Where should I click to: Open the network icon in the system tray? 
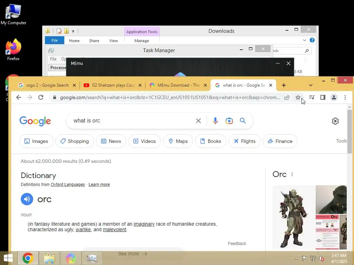pos(313,258)
